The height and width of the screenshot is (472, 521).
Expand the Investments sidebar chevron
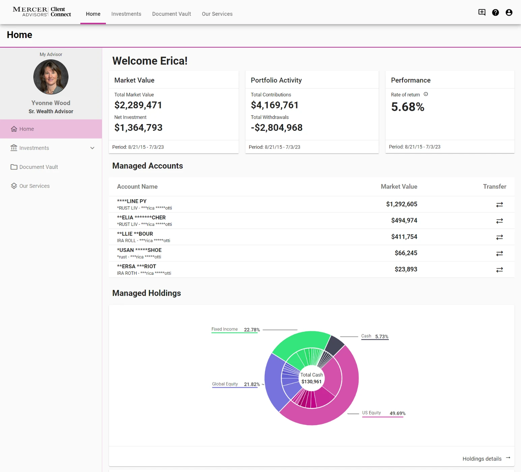coord(92,148)
